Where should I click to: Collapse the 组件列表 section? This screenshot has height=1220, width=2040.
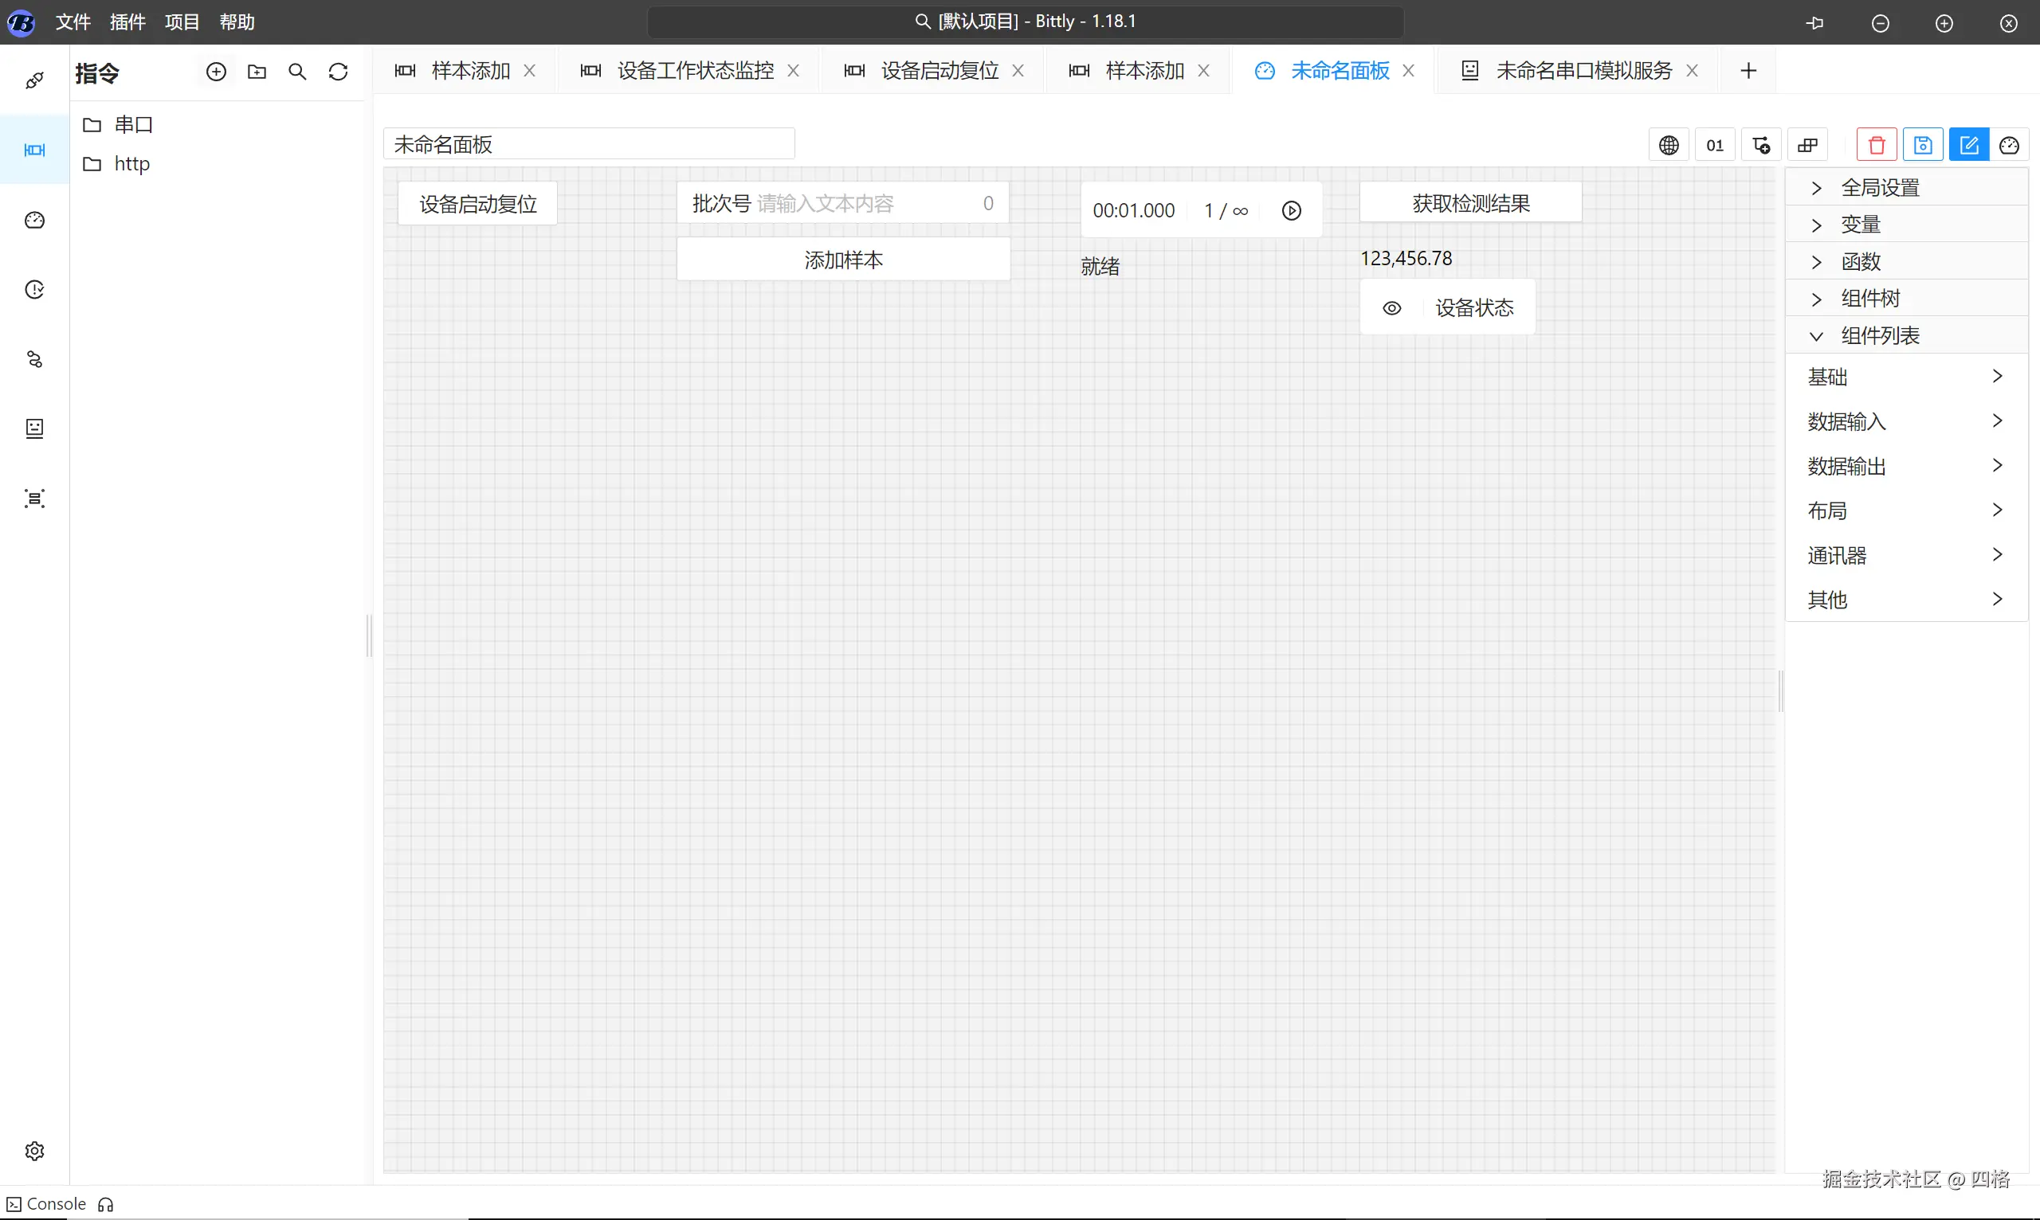point(1879,335)
